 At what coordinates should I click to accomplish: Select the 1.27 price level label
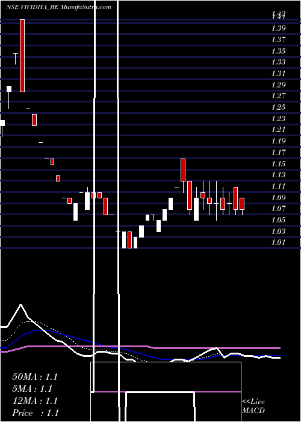(x=278, y=95)
